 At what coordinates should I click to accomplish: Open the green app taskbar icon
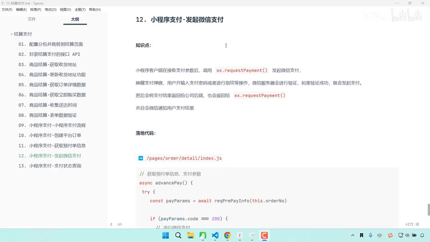click(x=203, y=235)
